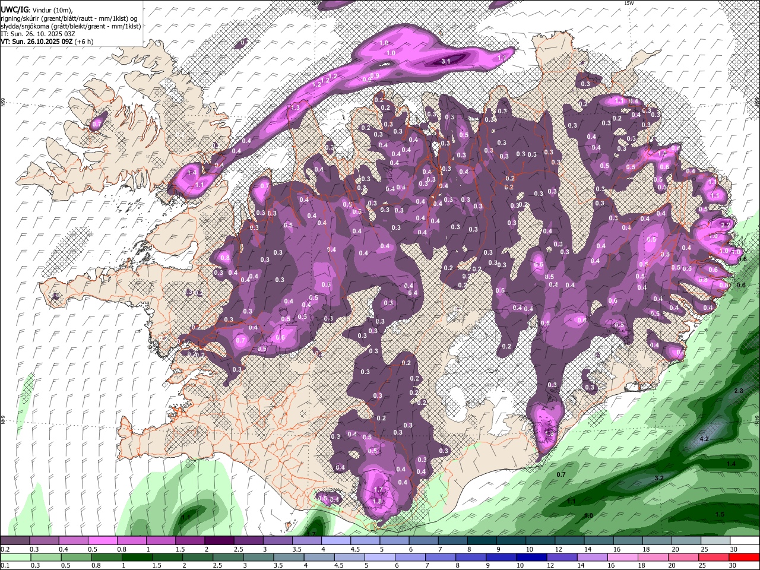
Task: Select the "rigning/skúrir" legend description line
Action: pyautogui.click(x=69, y=18)
